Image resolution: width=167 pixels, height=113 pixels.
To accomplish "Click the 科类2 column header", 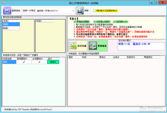I will click(44, 21).
